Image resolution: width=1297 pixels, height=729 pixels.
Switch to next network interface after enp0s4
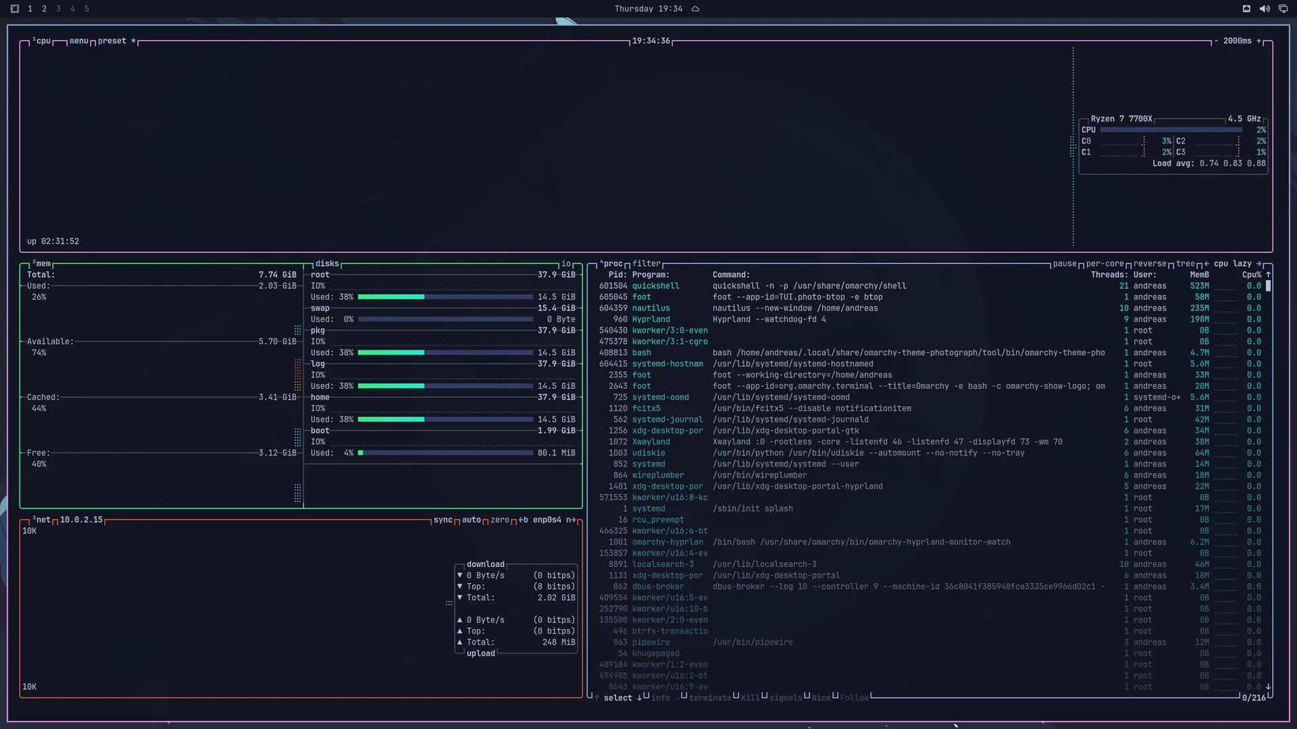(x=571, y=520)
